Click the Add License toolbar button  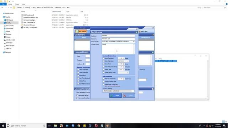point(81,31)
